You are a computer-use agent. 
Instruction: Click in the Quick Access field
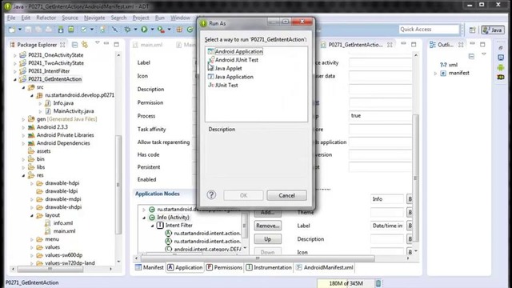click(x=429, y=30)
